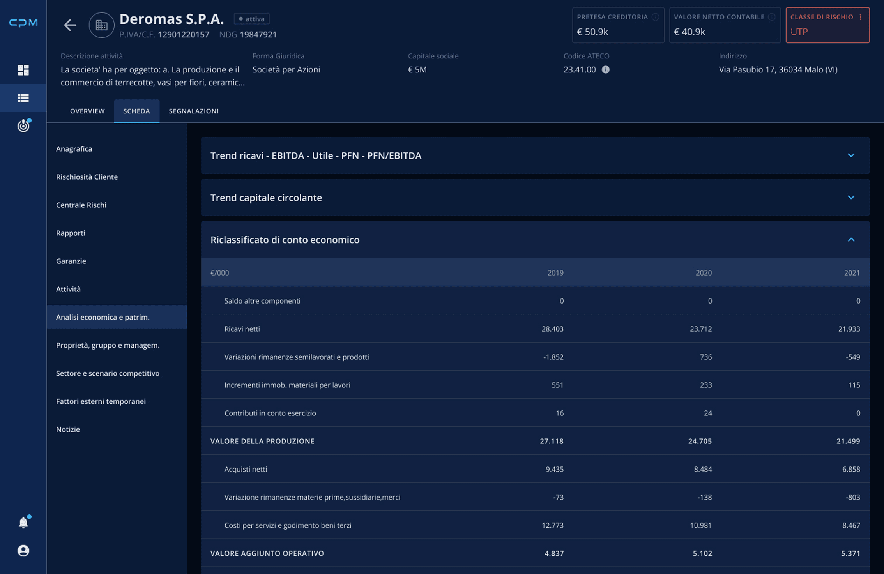Screen dimensions: 884x574
Task: Collapse Riclassificato di conto economico section
Action: tap(851, 240)
